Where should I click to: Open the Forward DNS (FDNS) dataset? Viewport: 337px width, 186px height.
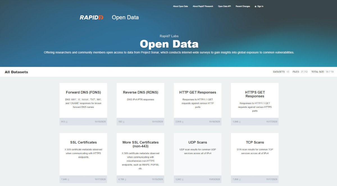click(x=83, y=92)
